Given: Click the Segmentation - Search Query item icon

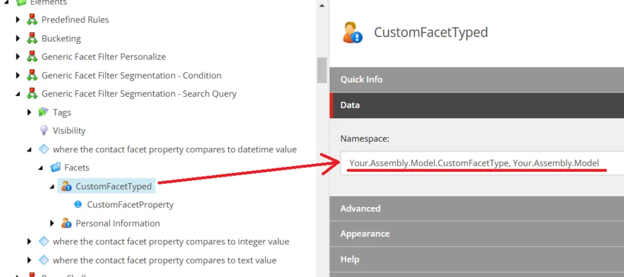Looking at the screenshot, I should coord(32,93).
